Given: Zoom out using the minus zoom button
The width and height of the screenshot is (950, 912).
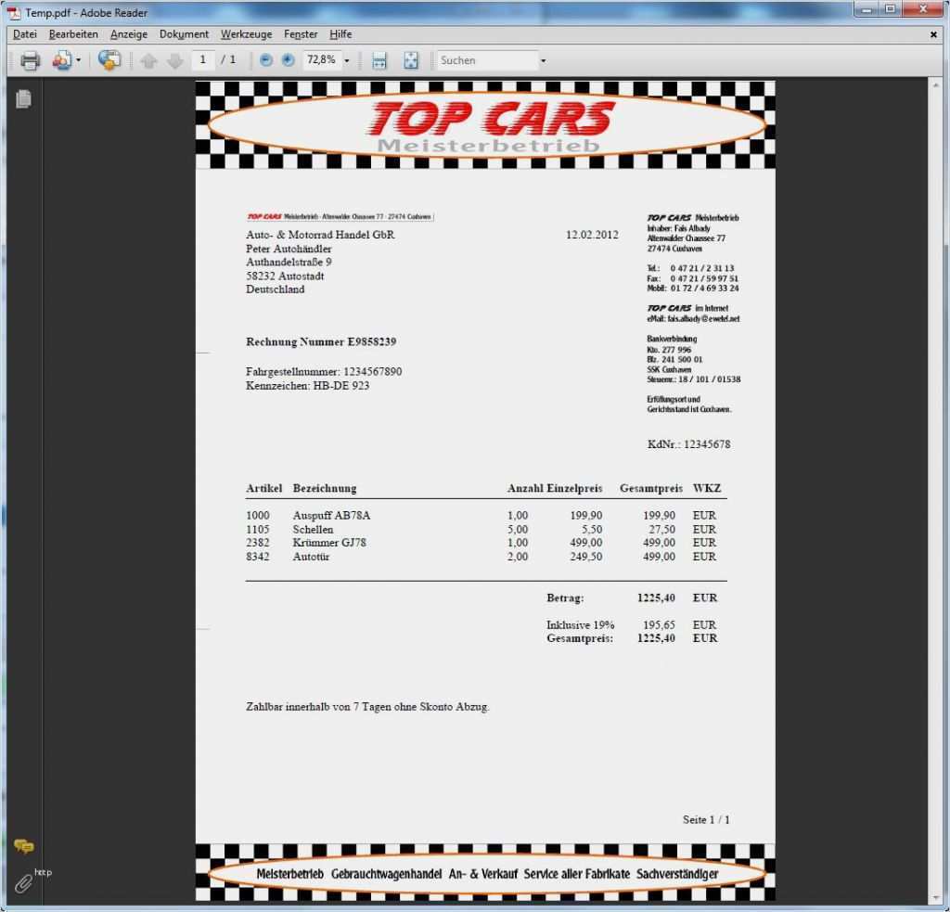Looking at the screenshot, I should 265,59.
